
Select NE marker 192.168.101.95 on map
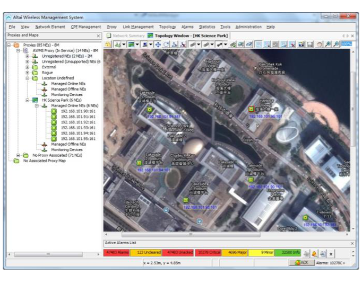[x=186, y=200]
